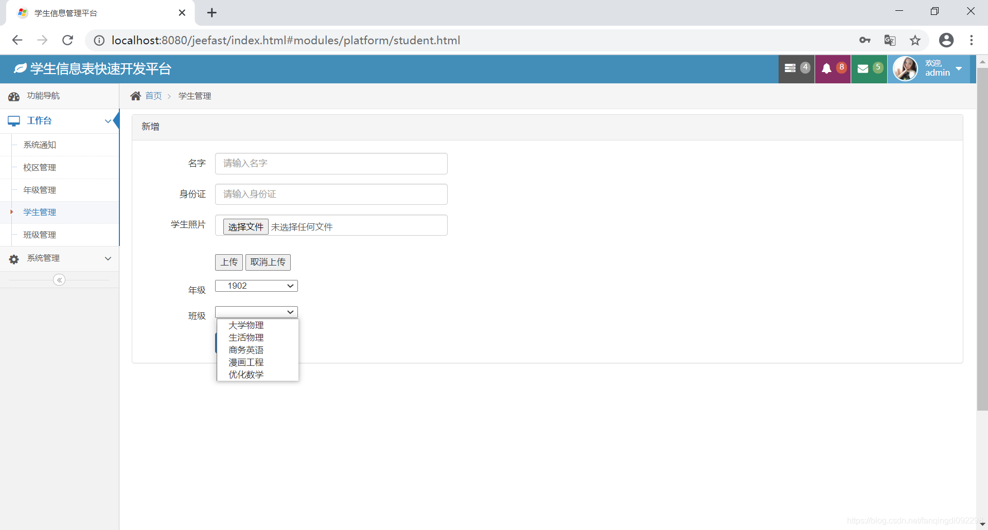The height and width of the screenshot is (530, 988).
Task: Open the task list icon with badge 4
Action: [796, 68]
